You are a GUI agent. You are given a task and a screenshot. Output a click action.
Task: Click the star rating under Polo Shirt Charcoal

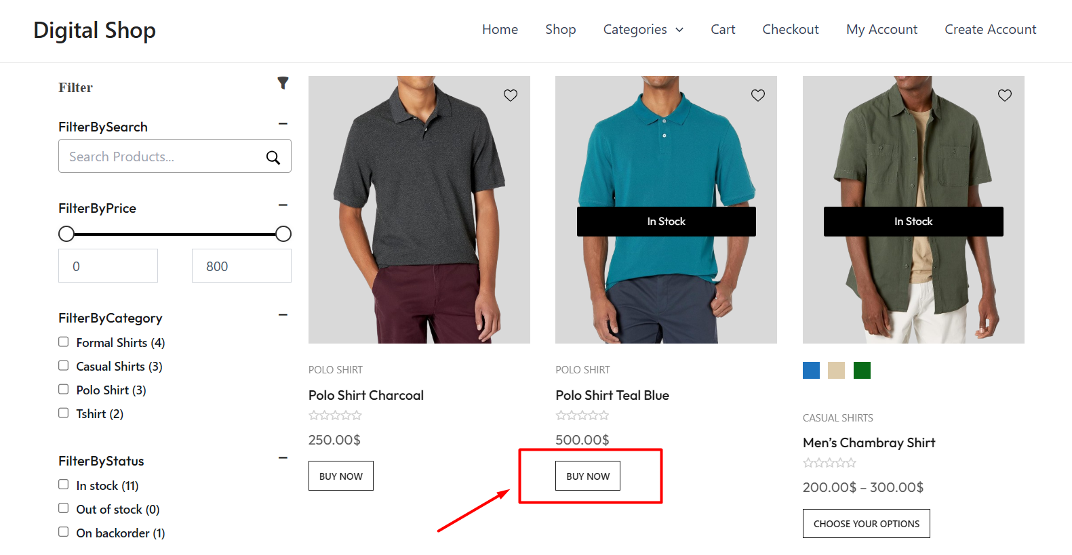tap(335, 415)
